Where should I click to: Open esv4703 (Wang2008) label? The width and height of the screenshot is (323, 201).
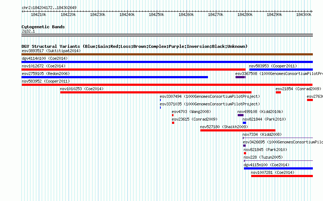pos(191,112)
